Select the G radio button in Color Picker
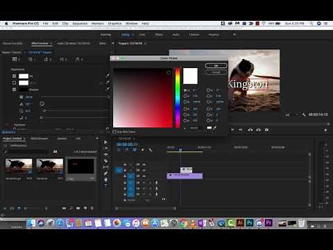This screenshot has width=333, height=250. coord(185,115)
